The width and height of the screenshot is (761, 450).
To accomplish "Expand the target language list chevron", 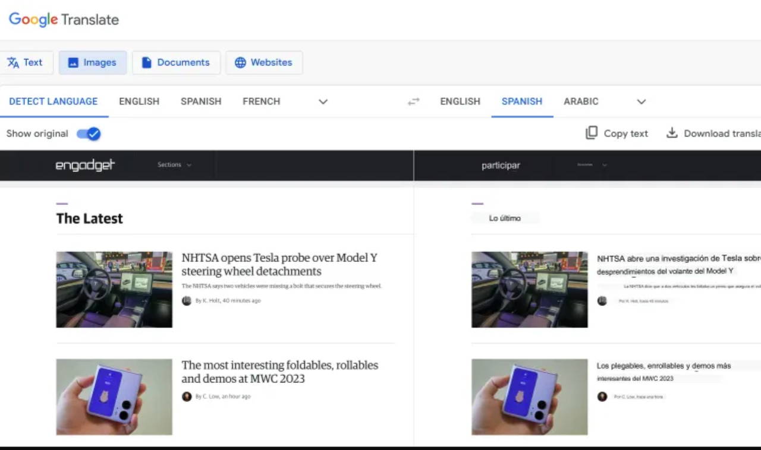I will coord(641,102).
